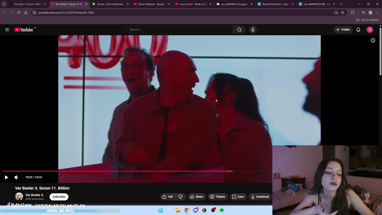This screenshot has width=382, height=215.
Task: Open the Chrome three-dot menu
Action: click(x=378, y=13)
